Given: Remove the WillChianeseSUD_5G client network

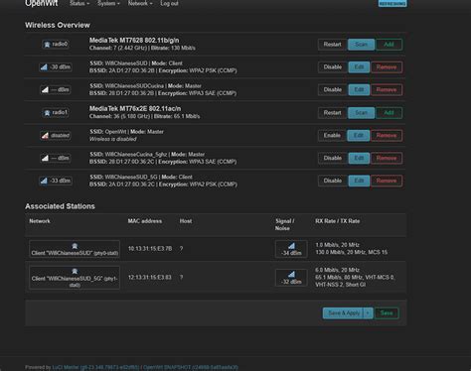Looking at the screenshot, I should point(387,181).
